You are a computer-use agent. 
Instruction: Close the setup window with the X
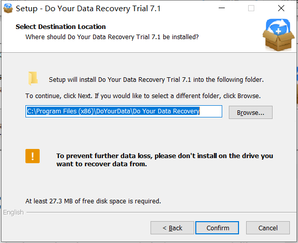(281, 8)
